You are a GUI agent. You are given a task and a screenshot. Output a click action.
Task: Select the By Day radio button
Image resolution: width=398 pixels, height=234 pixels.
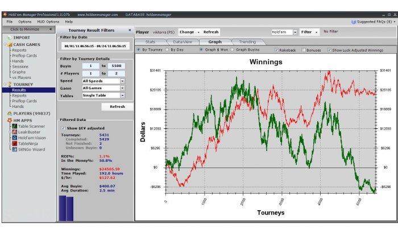tap(167, 49)
